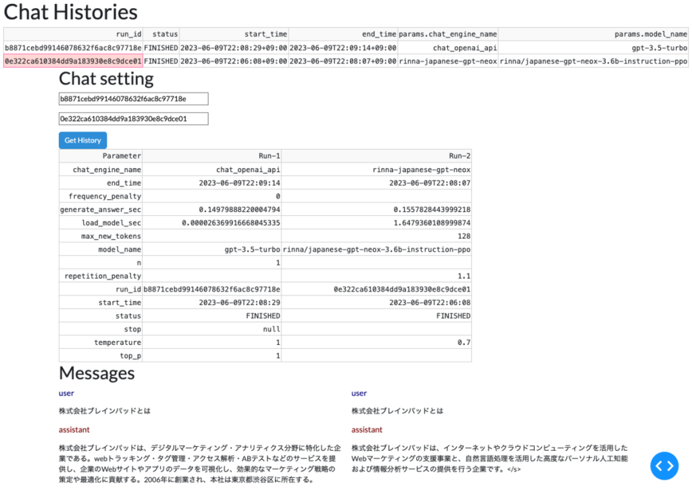The width and height of the screenshot is (692, 490).
Task: Click the Run-2 column header
Action: 376,155
